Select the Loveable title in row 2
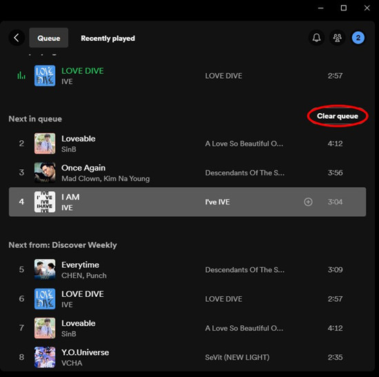Screen dimensions: 379x377 pos(79,139)
